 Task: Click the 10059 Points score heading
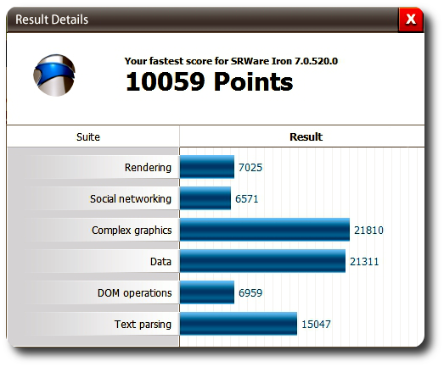pyautogui.click(x=209, y=81)
